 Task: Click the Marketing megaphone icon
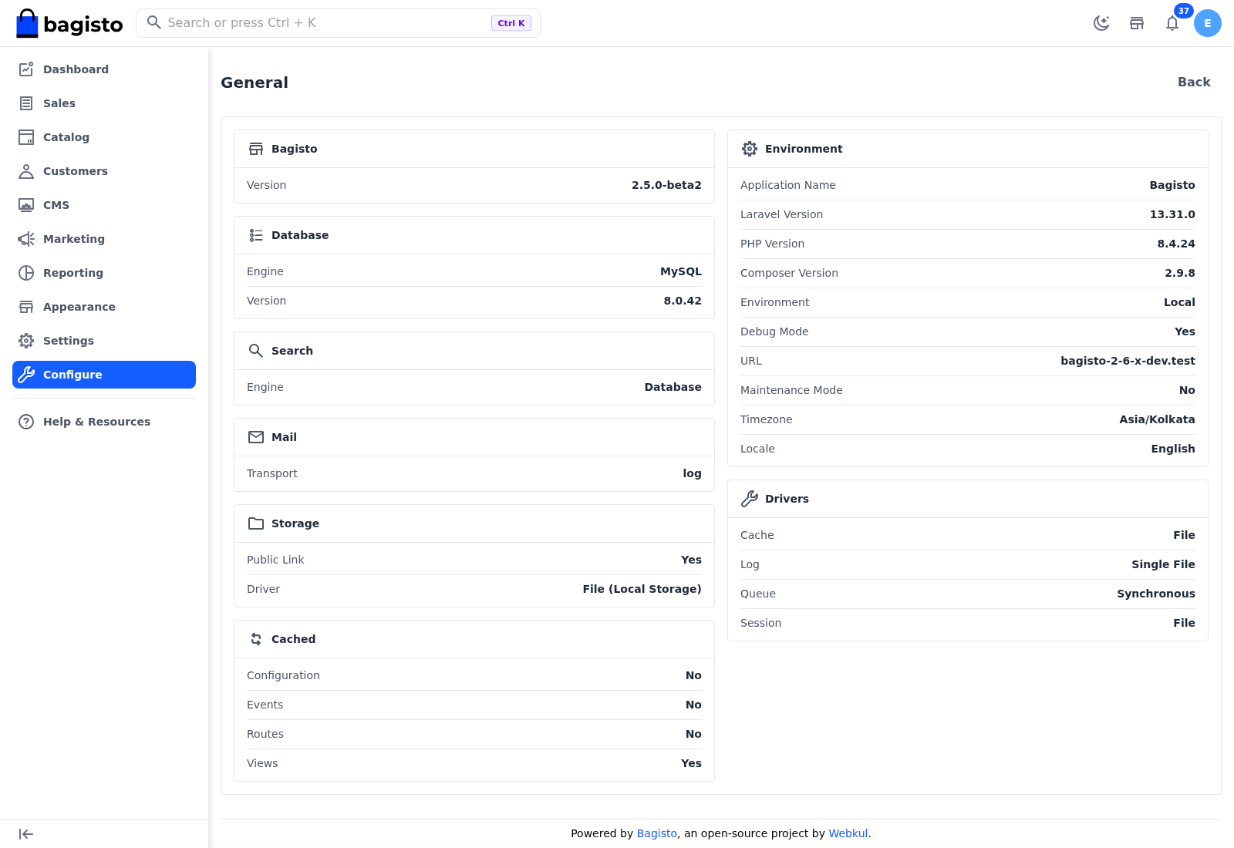point(26,239)
